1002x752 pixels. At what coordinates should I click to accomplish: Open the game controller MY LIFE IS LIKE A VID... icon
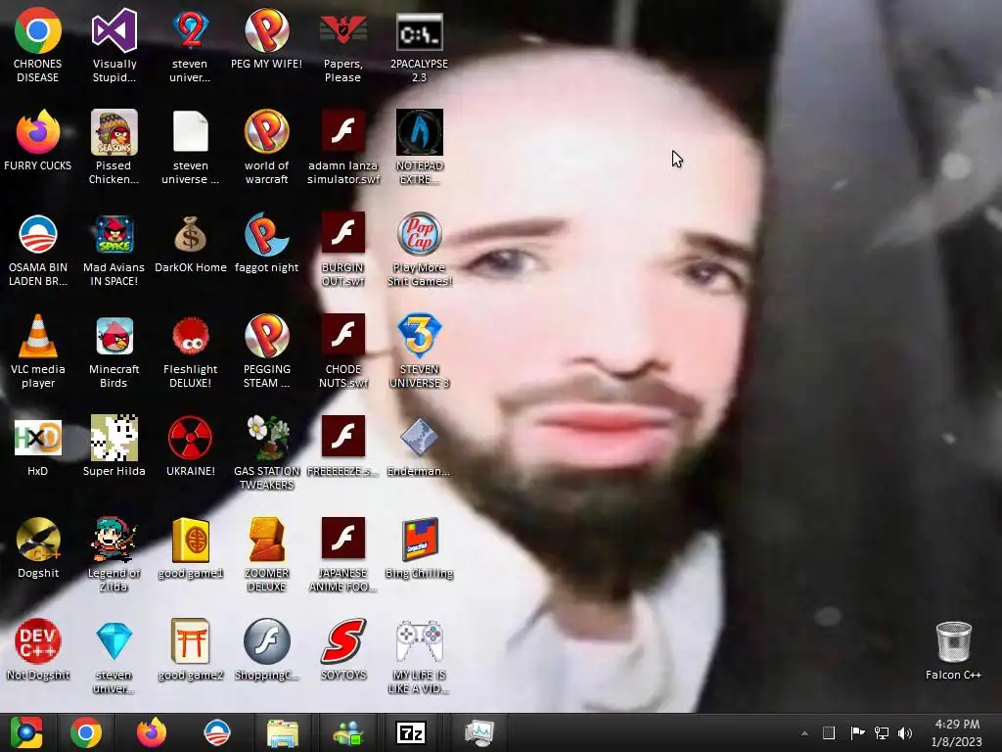pyautogui.click(x=419, y=640)
